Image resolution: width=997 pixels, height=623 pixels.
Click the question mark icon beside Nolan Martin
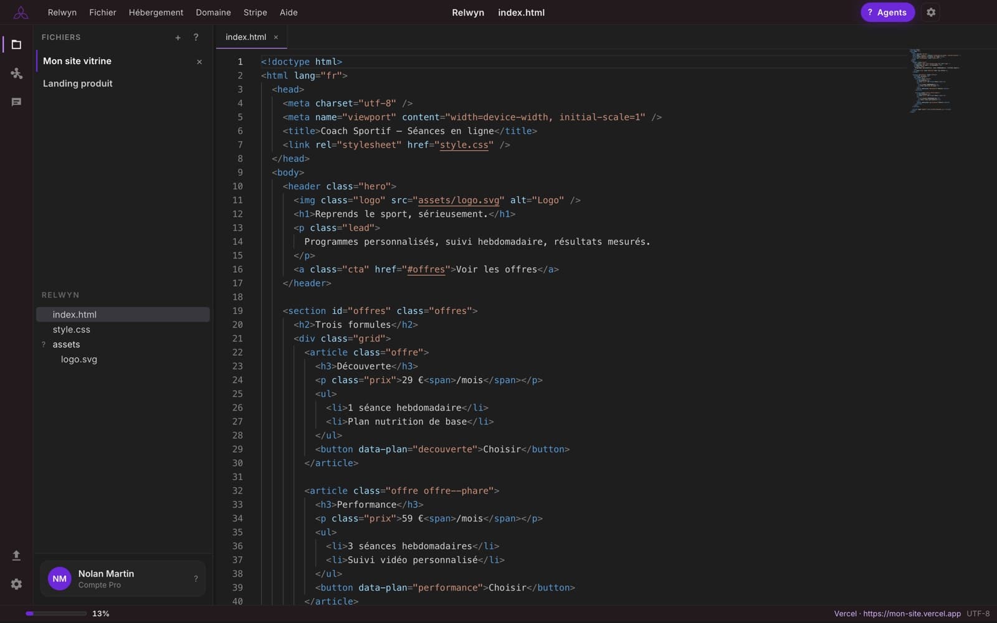196,579
